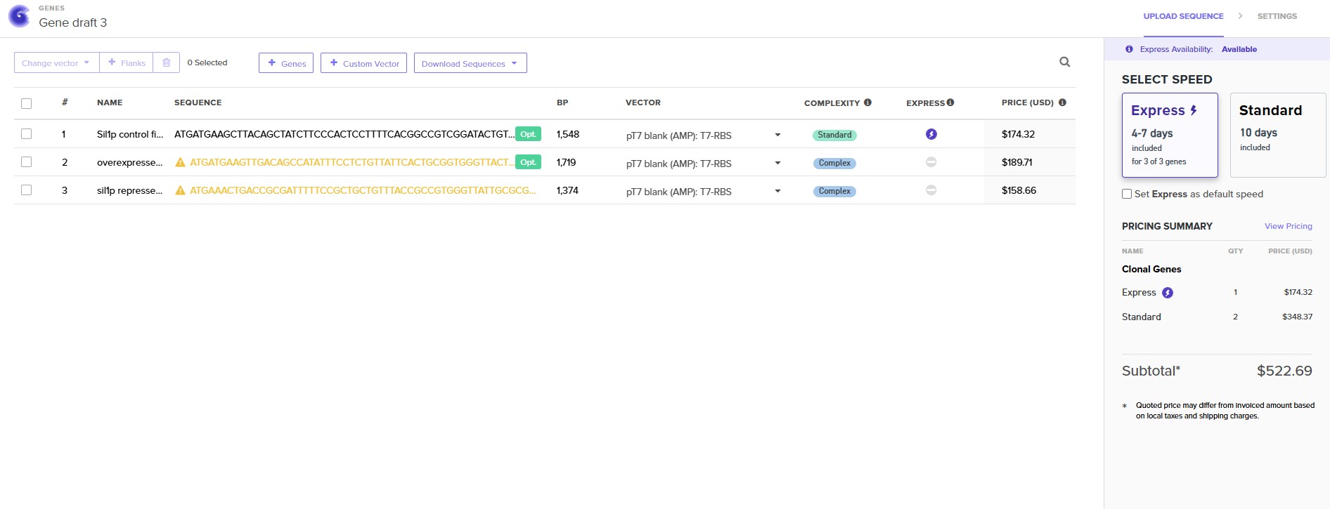Click the BP column header
Image resolution: width=1330 pixels, height=509 pixels.
(x=562, y=103)
